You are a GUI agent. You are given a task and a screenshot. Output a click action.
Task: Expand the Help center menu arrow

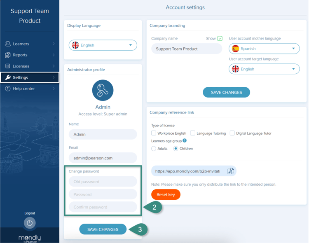[x=54, y=89]
